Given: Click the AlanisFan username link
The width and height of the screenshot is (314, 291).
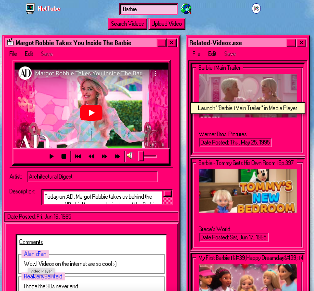Looking at the screenshot, I should pos(35,254).
